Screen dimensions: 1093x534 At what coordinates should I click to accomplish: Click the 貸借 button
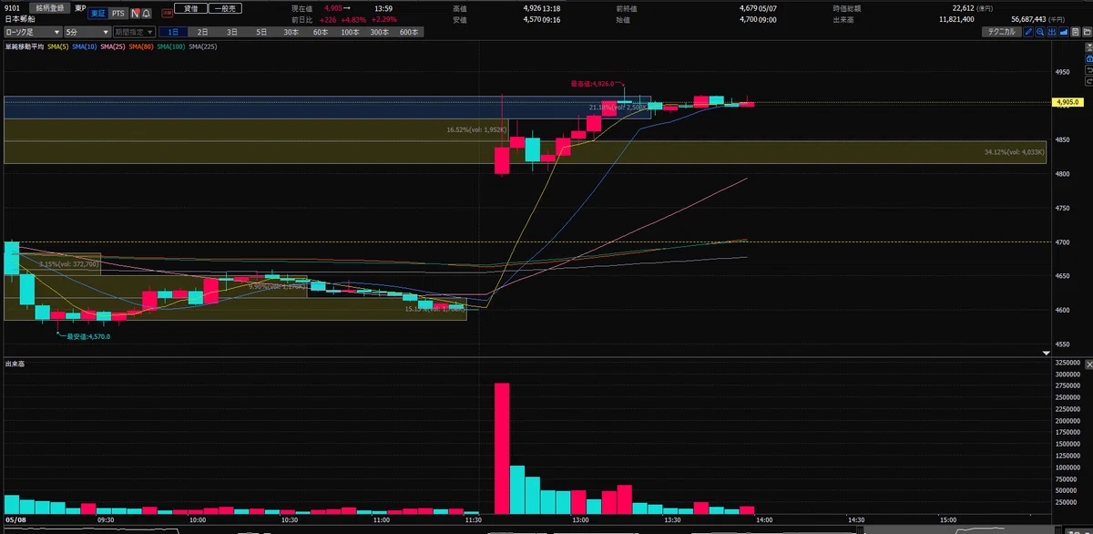pyautogui.click(x=189, y=7)
